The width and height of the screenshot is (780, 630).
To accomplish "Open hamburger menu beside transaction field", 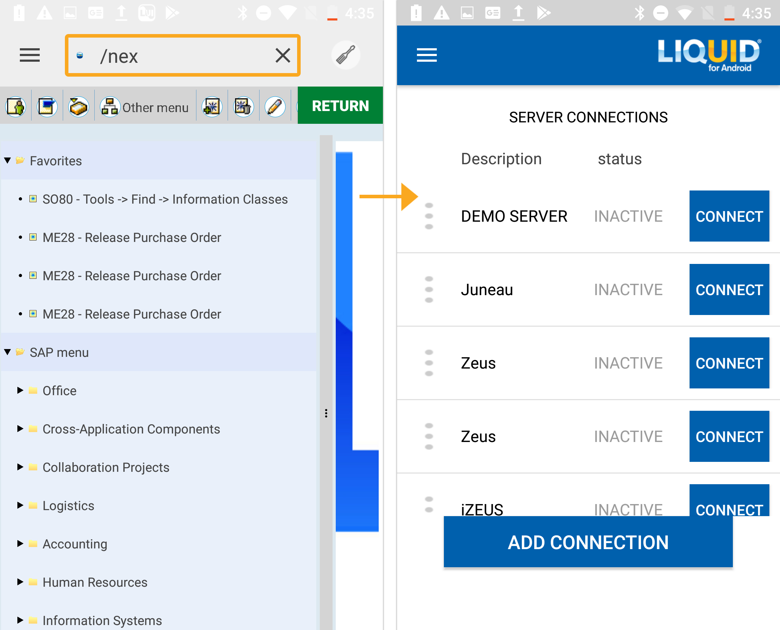I will point(30,55).
